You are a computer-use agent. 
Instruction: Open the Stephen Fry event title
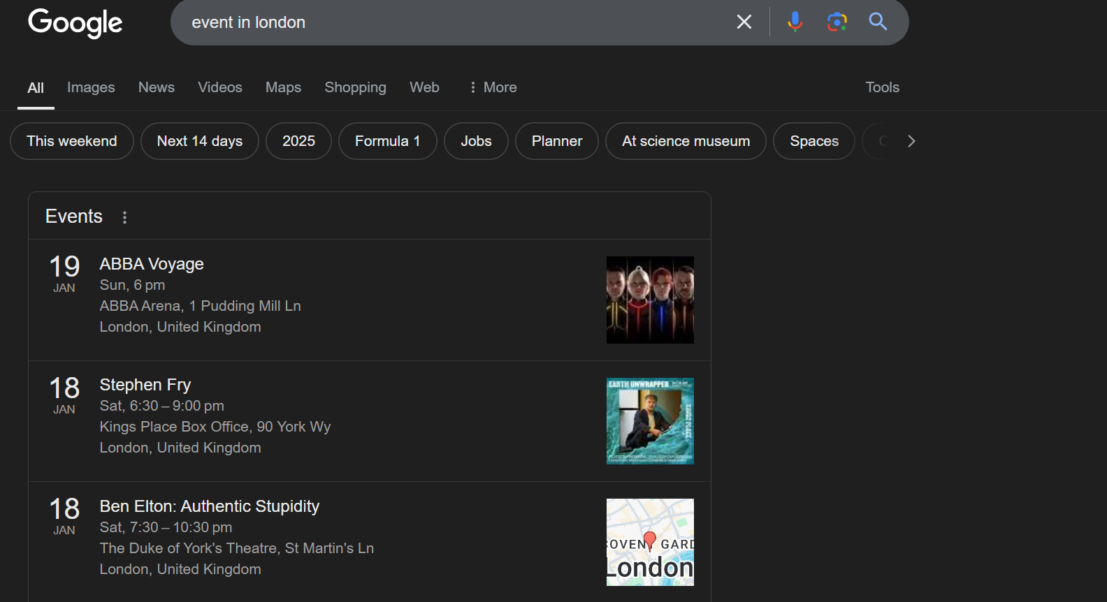(x=145, y=385)
